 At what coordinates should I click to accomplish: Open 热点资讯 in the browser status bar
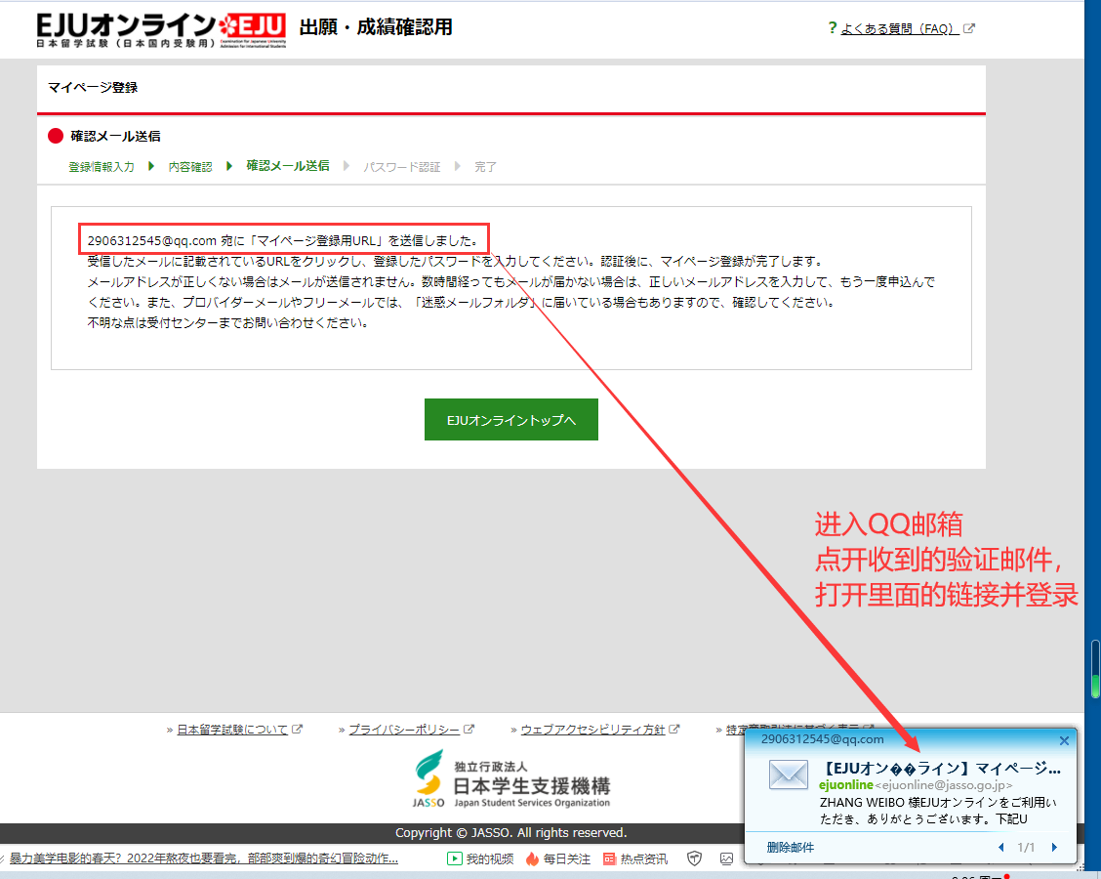(635, 858)
